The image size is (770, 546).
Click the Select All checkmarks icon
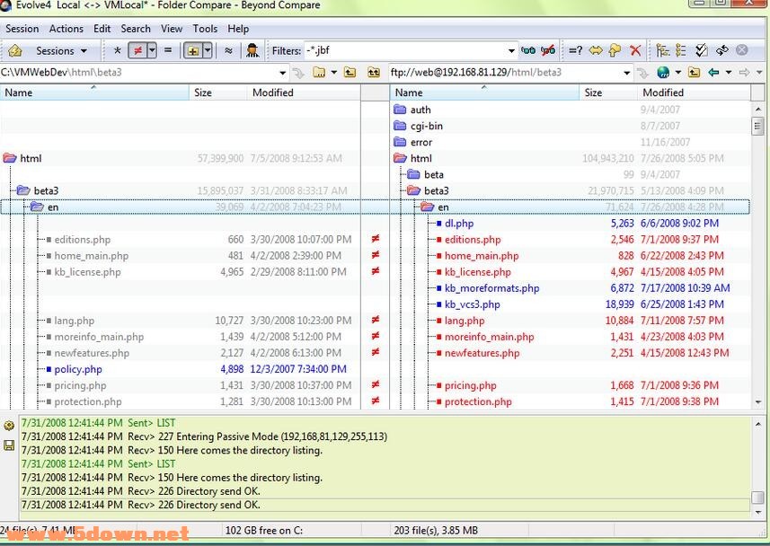tap(701, 50)
